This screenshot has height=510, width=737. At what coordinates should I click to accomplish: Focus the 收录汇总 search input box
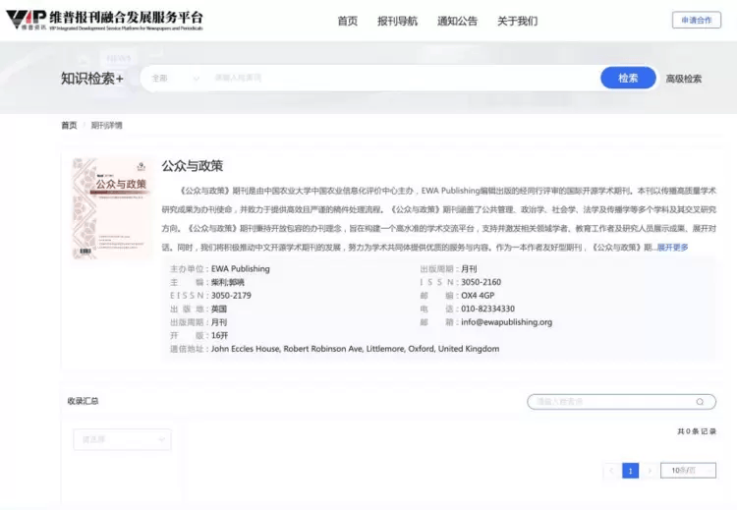609,401
